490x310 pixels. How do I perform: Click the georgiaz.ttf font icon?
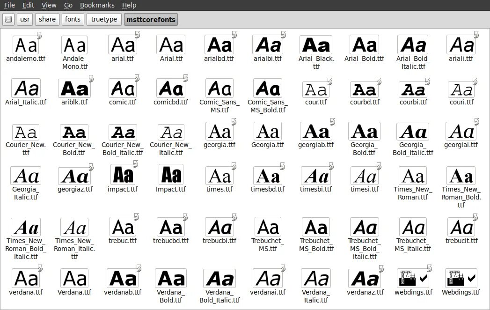click(74, 176)
